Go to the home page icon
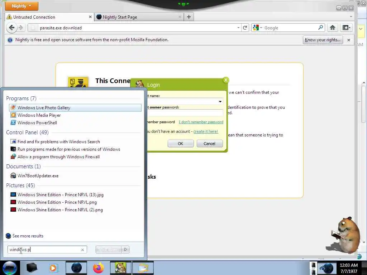The width and height of the screenshot is (367, 275). pos(332,28)
